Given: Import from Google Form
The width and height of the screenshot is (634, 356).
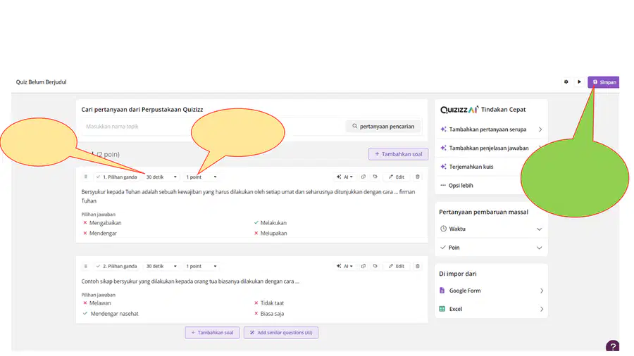Looking at the screenshot, I should point(491,291).
